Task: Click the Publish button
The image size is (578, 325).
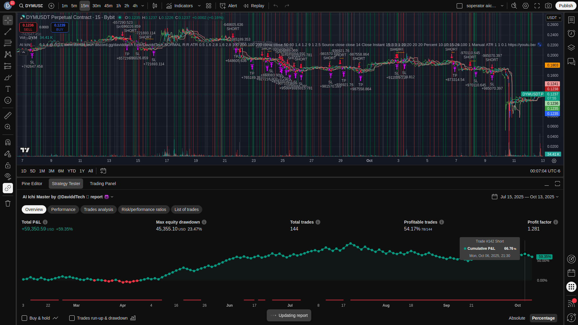Action: (x=566, y=6)
